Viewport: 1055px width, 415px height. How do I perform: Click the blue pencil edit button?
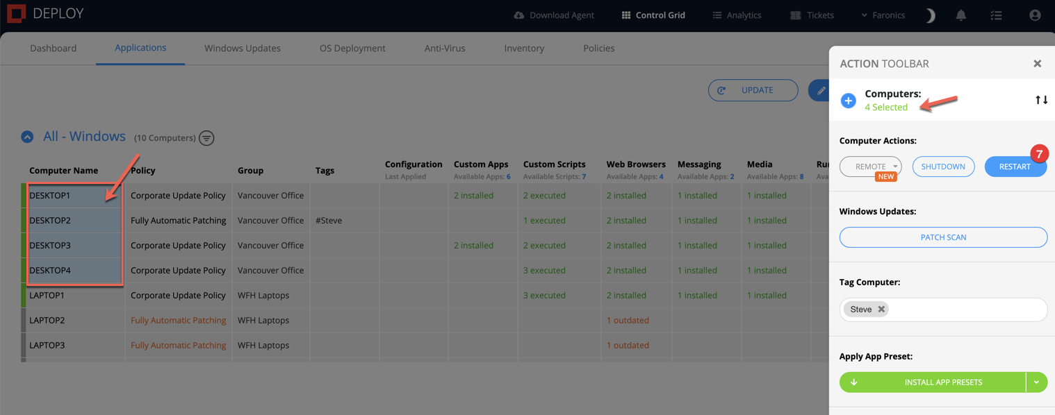[x=820, y=90]
